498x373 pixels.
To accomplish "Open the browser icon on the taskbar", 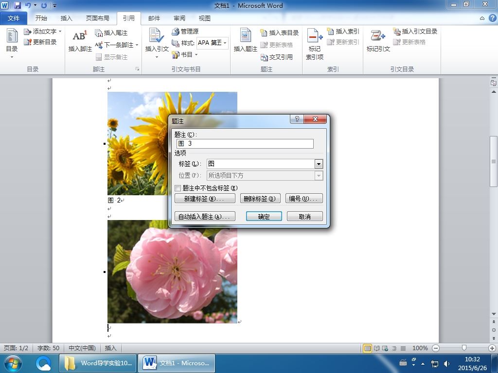I will pyautogui.click(x=43, y=363).
